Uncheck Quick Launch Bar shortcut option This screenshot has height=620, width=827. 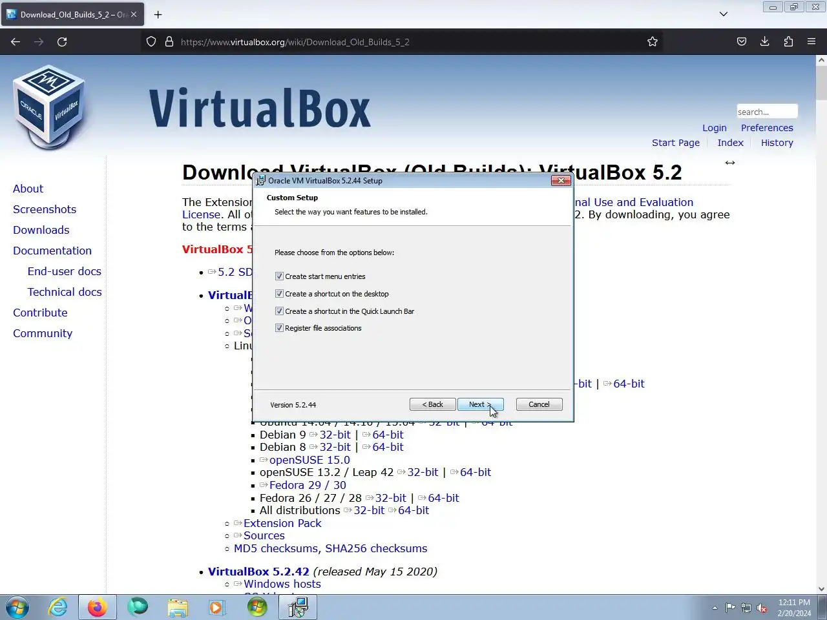[279, 311]
